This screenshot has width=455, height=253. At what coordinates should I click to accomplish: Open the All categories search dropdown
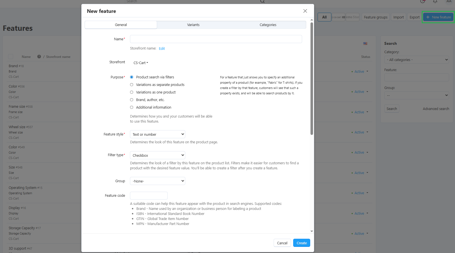[x=417, y=60]
